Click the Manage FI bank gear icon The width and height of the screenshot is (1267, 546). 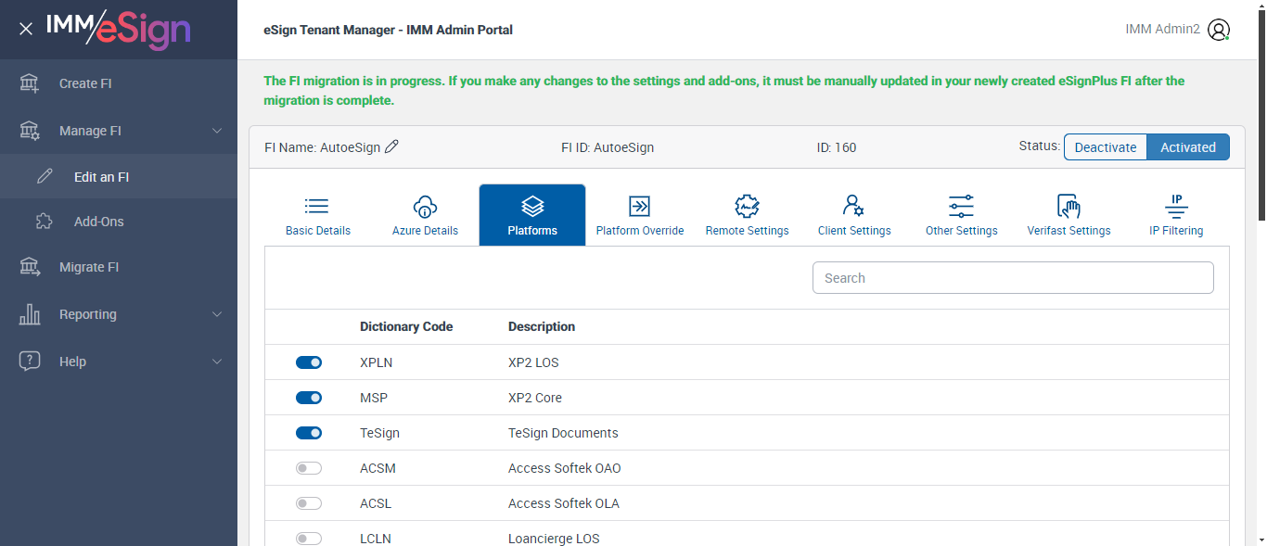click(x=30, y=131)
